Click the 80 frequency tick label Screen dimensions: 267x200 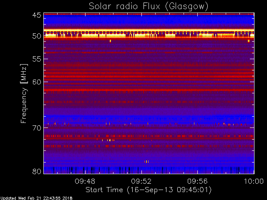tap(37, 171)
